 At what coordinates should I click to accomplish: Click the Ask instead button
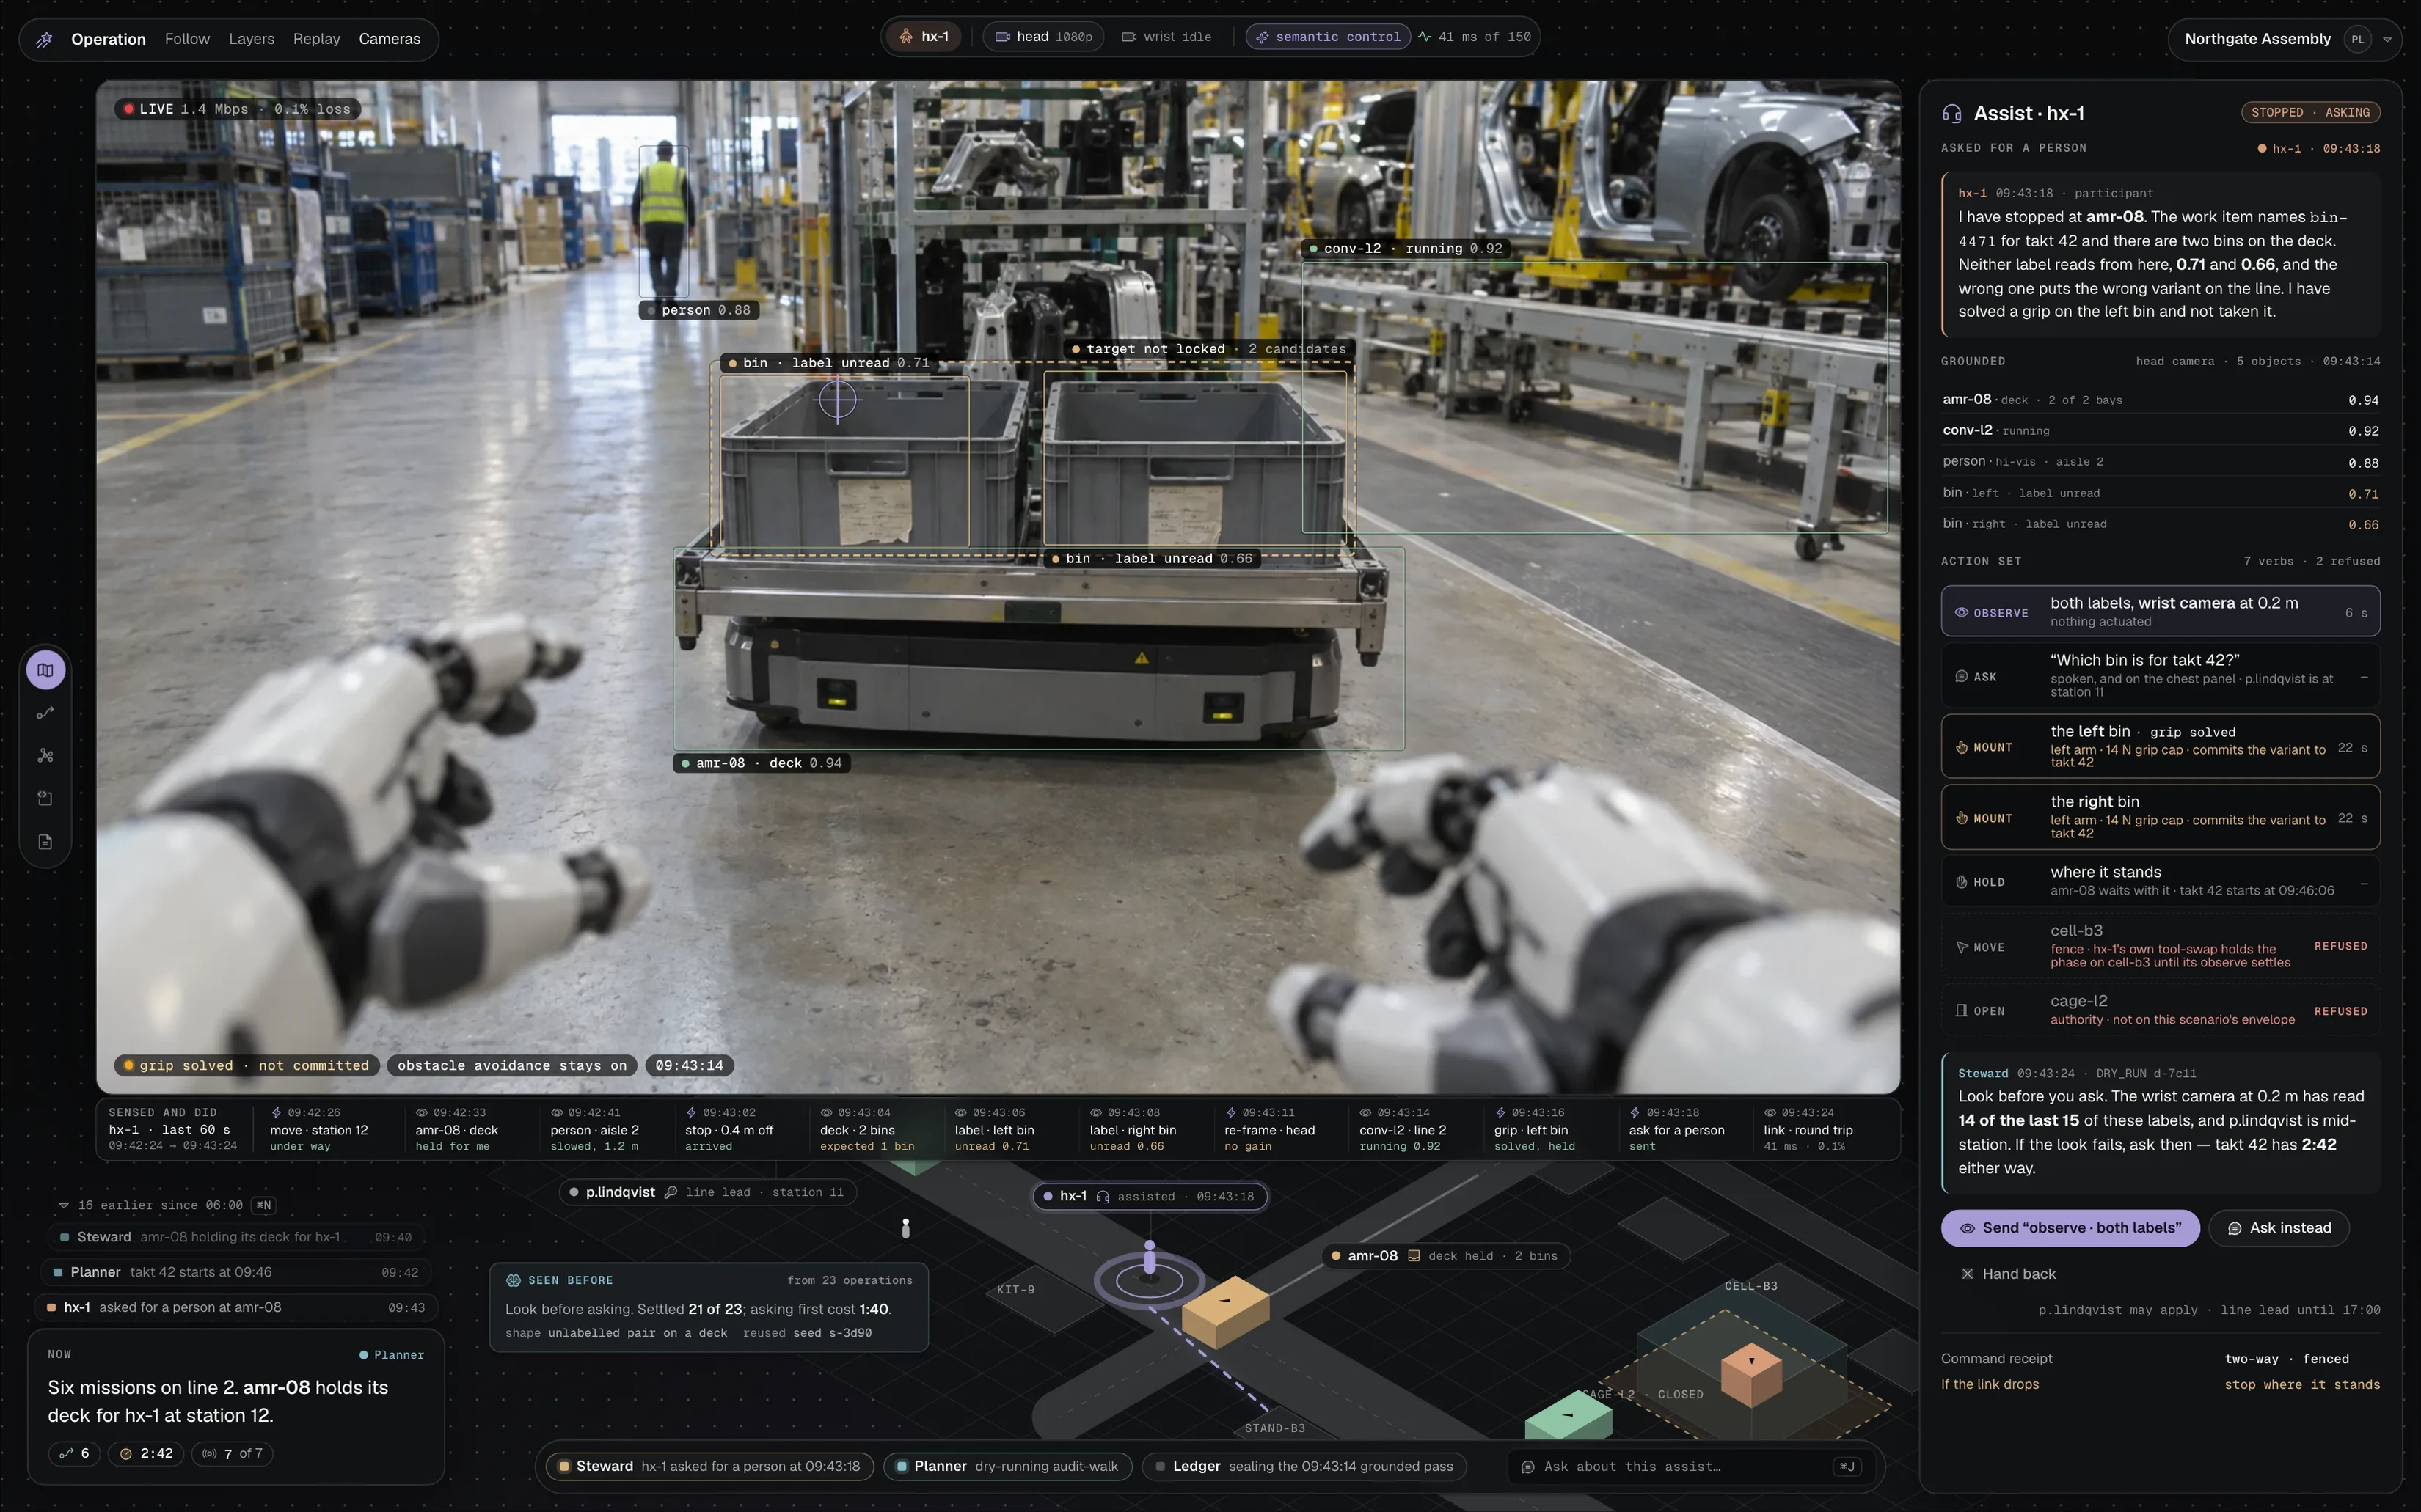(x=2279, y=1228)
